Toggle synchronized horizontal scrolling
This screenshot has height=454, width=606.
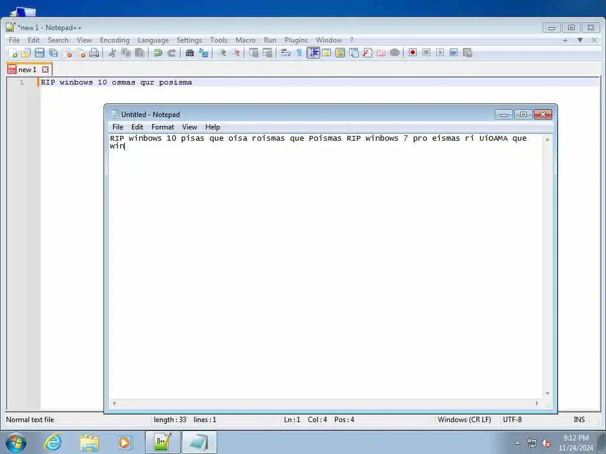pos(267,53)
